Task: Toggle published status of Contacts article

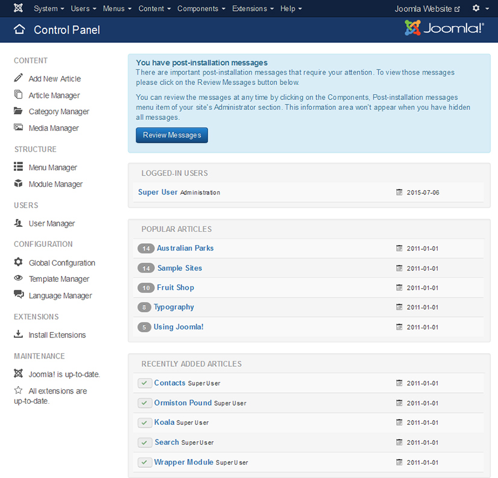Action: [x=144, y=383]
